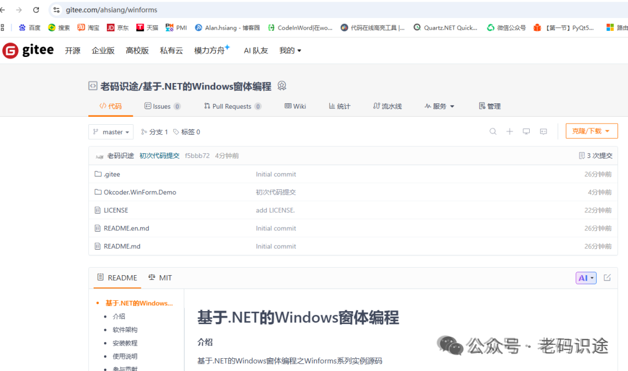
Task: Click the rightmost toolbar icon before 克隆/下载
Action: pos(544,132)
